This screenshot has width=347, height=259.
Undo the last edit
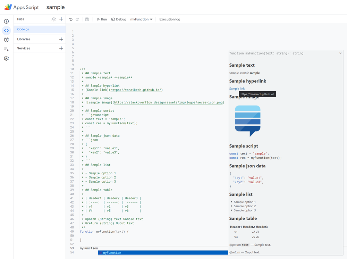[x=71, y=19]
